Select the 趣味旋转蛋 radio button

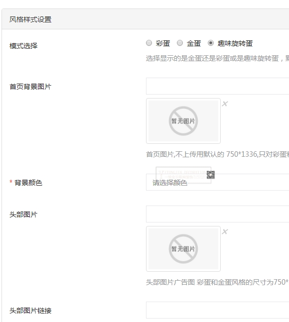coord(211,43)
